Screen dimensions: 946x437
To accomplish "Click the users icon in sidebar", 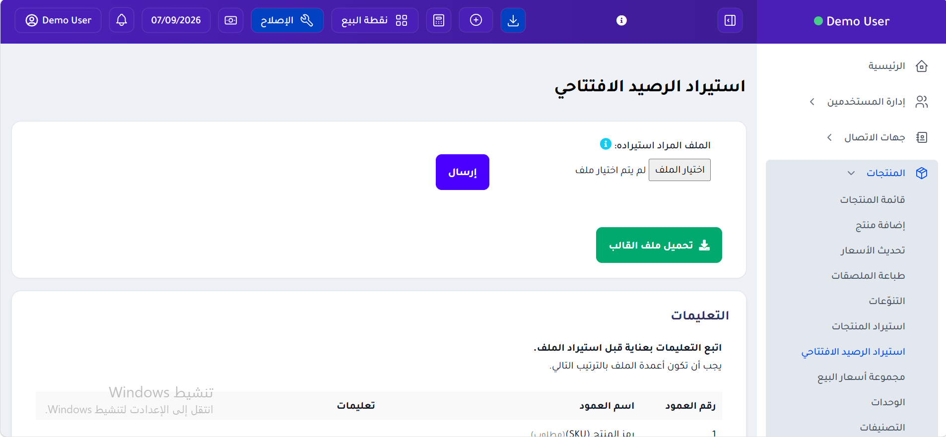I will click(922, 102).
